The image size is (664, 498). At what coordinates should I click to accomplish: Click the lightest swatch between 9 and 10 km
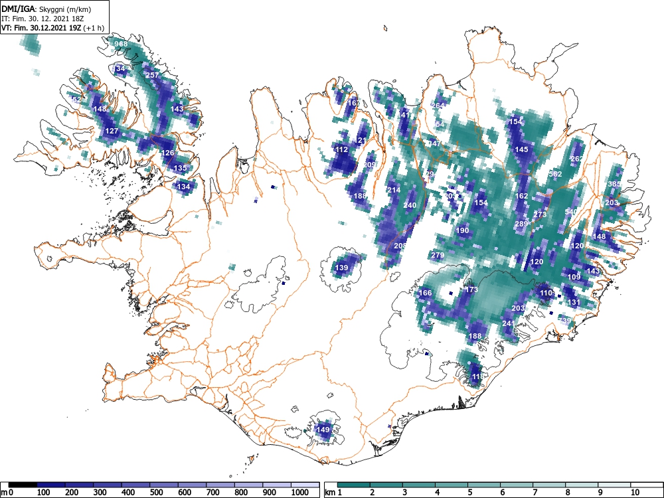[x=614, y=485]
